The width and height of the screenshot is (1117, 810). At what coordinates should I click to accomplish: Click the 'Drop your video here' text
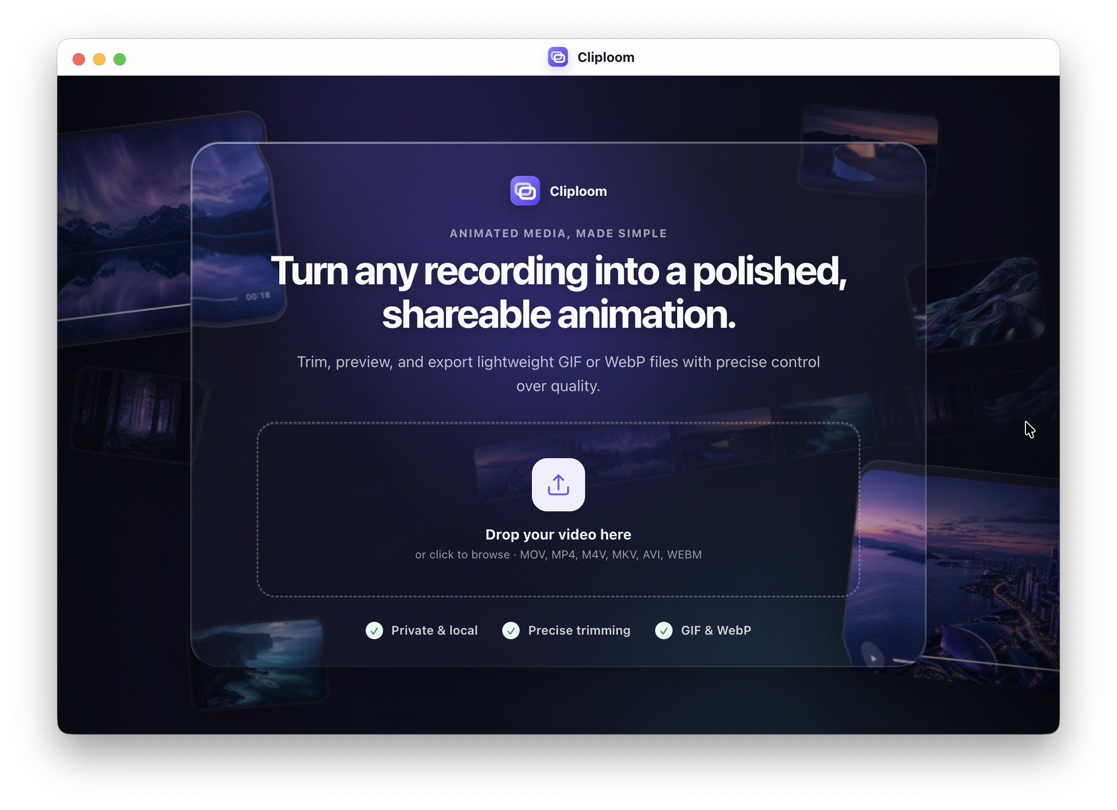click(x=558, y=534)
